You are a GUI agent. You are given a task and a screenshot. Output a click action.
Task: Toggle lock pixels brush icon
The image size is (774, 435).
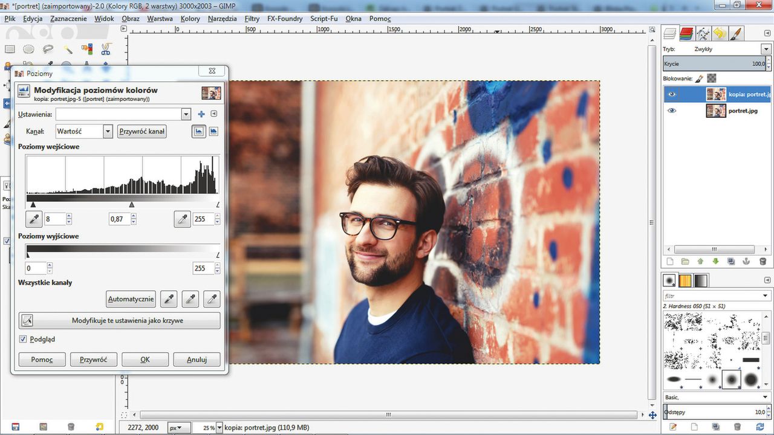tap(700, 79)
